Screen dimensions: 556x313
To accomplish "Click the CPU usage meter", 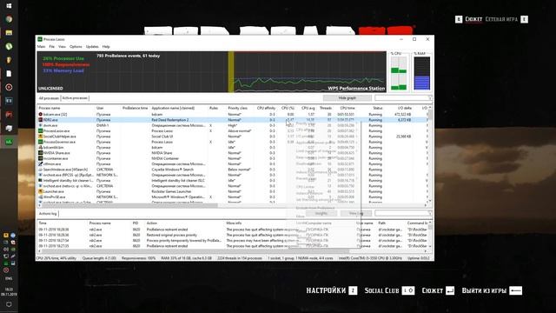I will pos(399,73).
